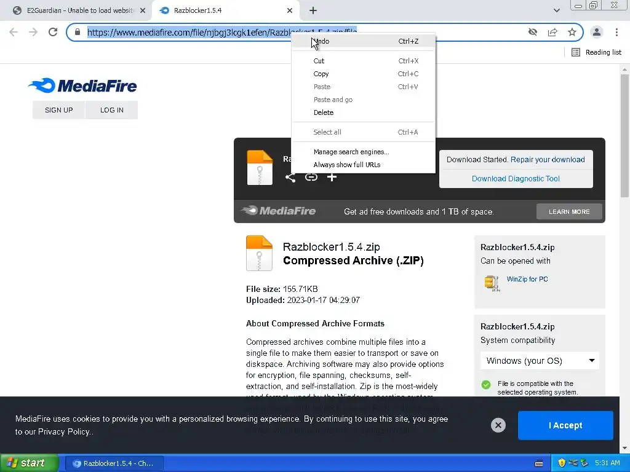Click the LEARN MORE button
Screen dimensions: 630x472
[569, 211]
